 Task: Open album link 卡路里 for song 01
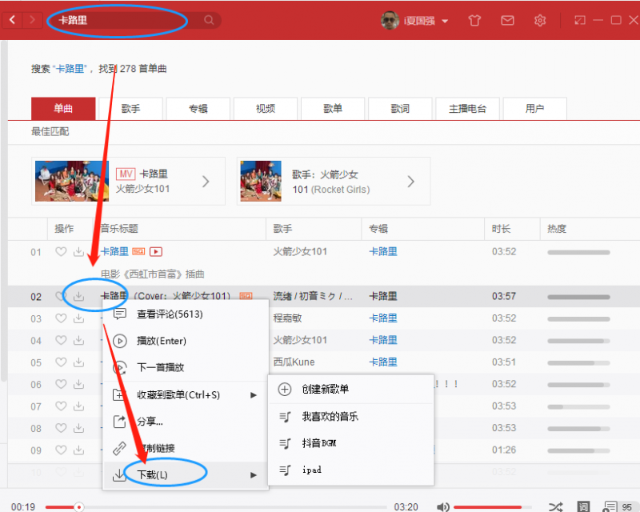pos(383,251)
